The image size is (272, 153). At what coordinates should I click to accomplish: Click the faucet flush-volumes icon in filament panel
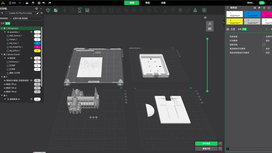click(x=259, y=8)
